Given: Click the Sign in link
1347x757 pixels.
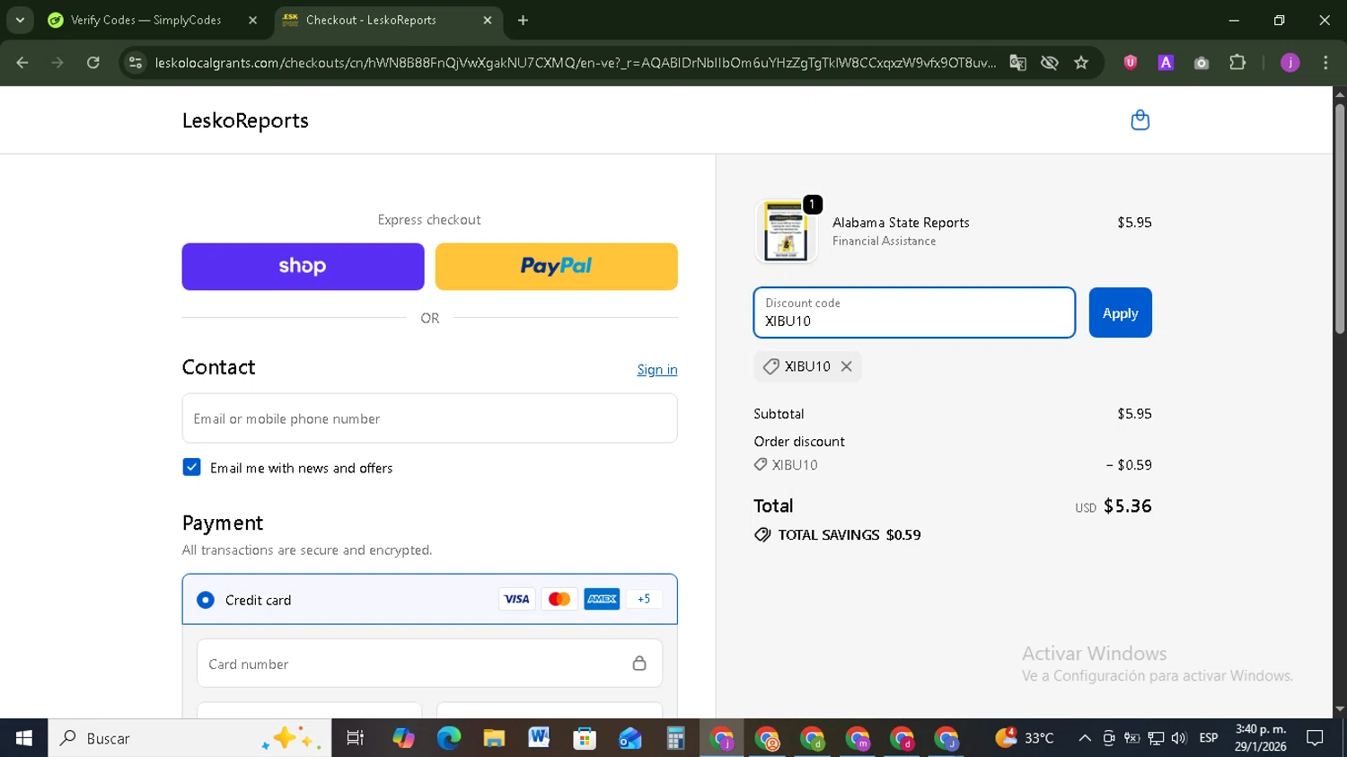Looking at the screenshot, I should pos(657,369).
